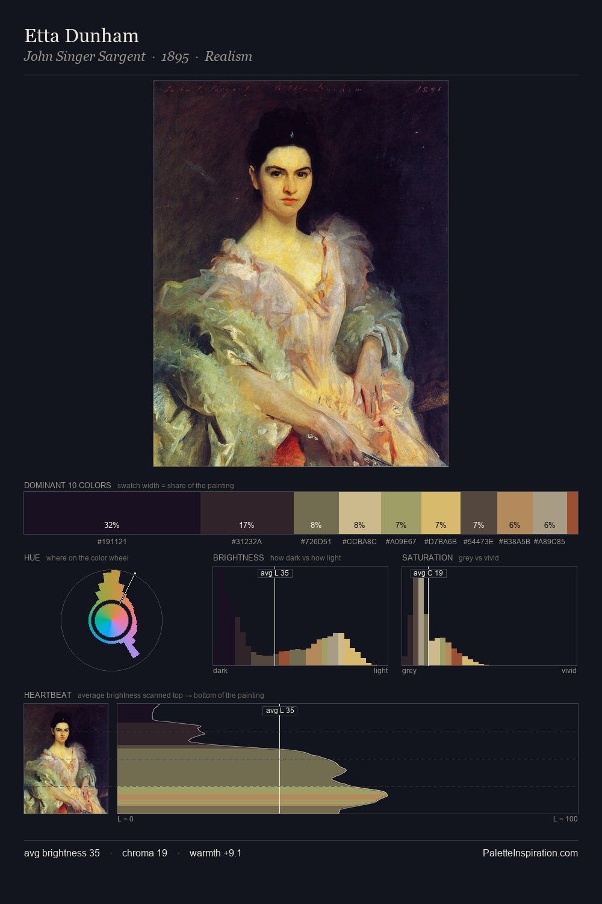Click the 'avg L 35' brightness label

[275, 573]
